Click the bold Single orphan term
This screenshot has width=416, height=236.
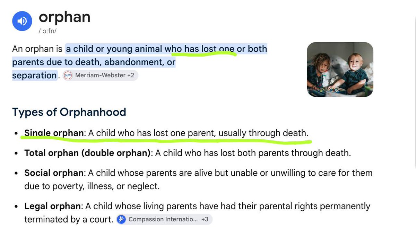pyautogui.click(x=54, y=133)
